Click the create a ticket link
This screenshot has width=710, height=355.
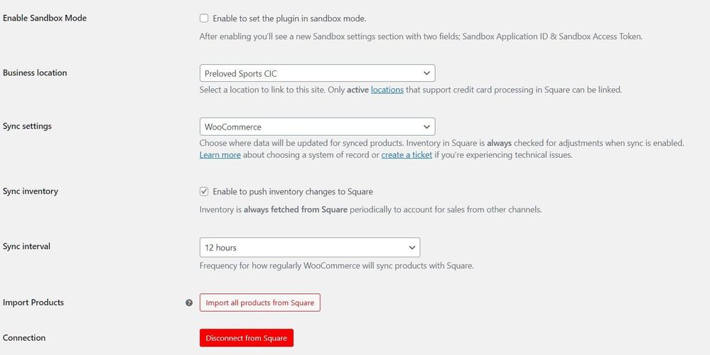(406, 154)
